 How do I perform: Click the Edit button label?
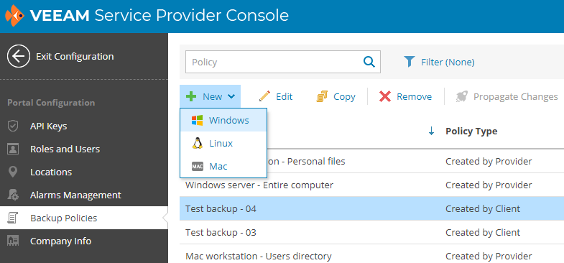tap(285, 96)
